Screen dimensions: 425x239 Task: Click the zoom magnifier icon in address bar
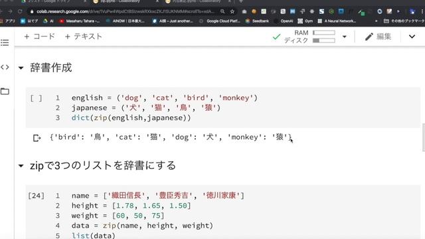[222, 11]
